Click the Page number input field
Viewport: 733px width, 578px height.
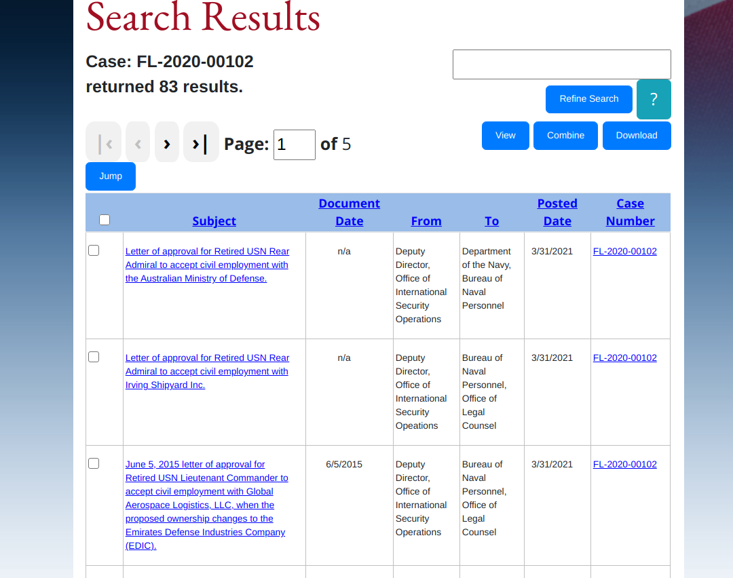(x=295, y=145)
